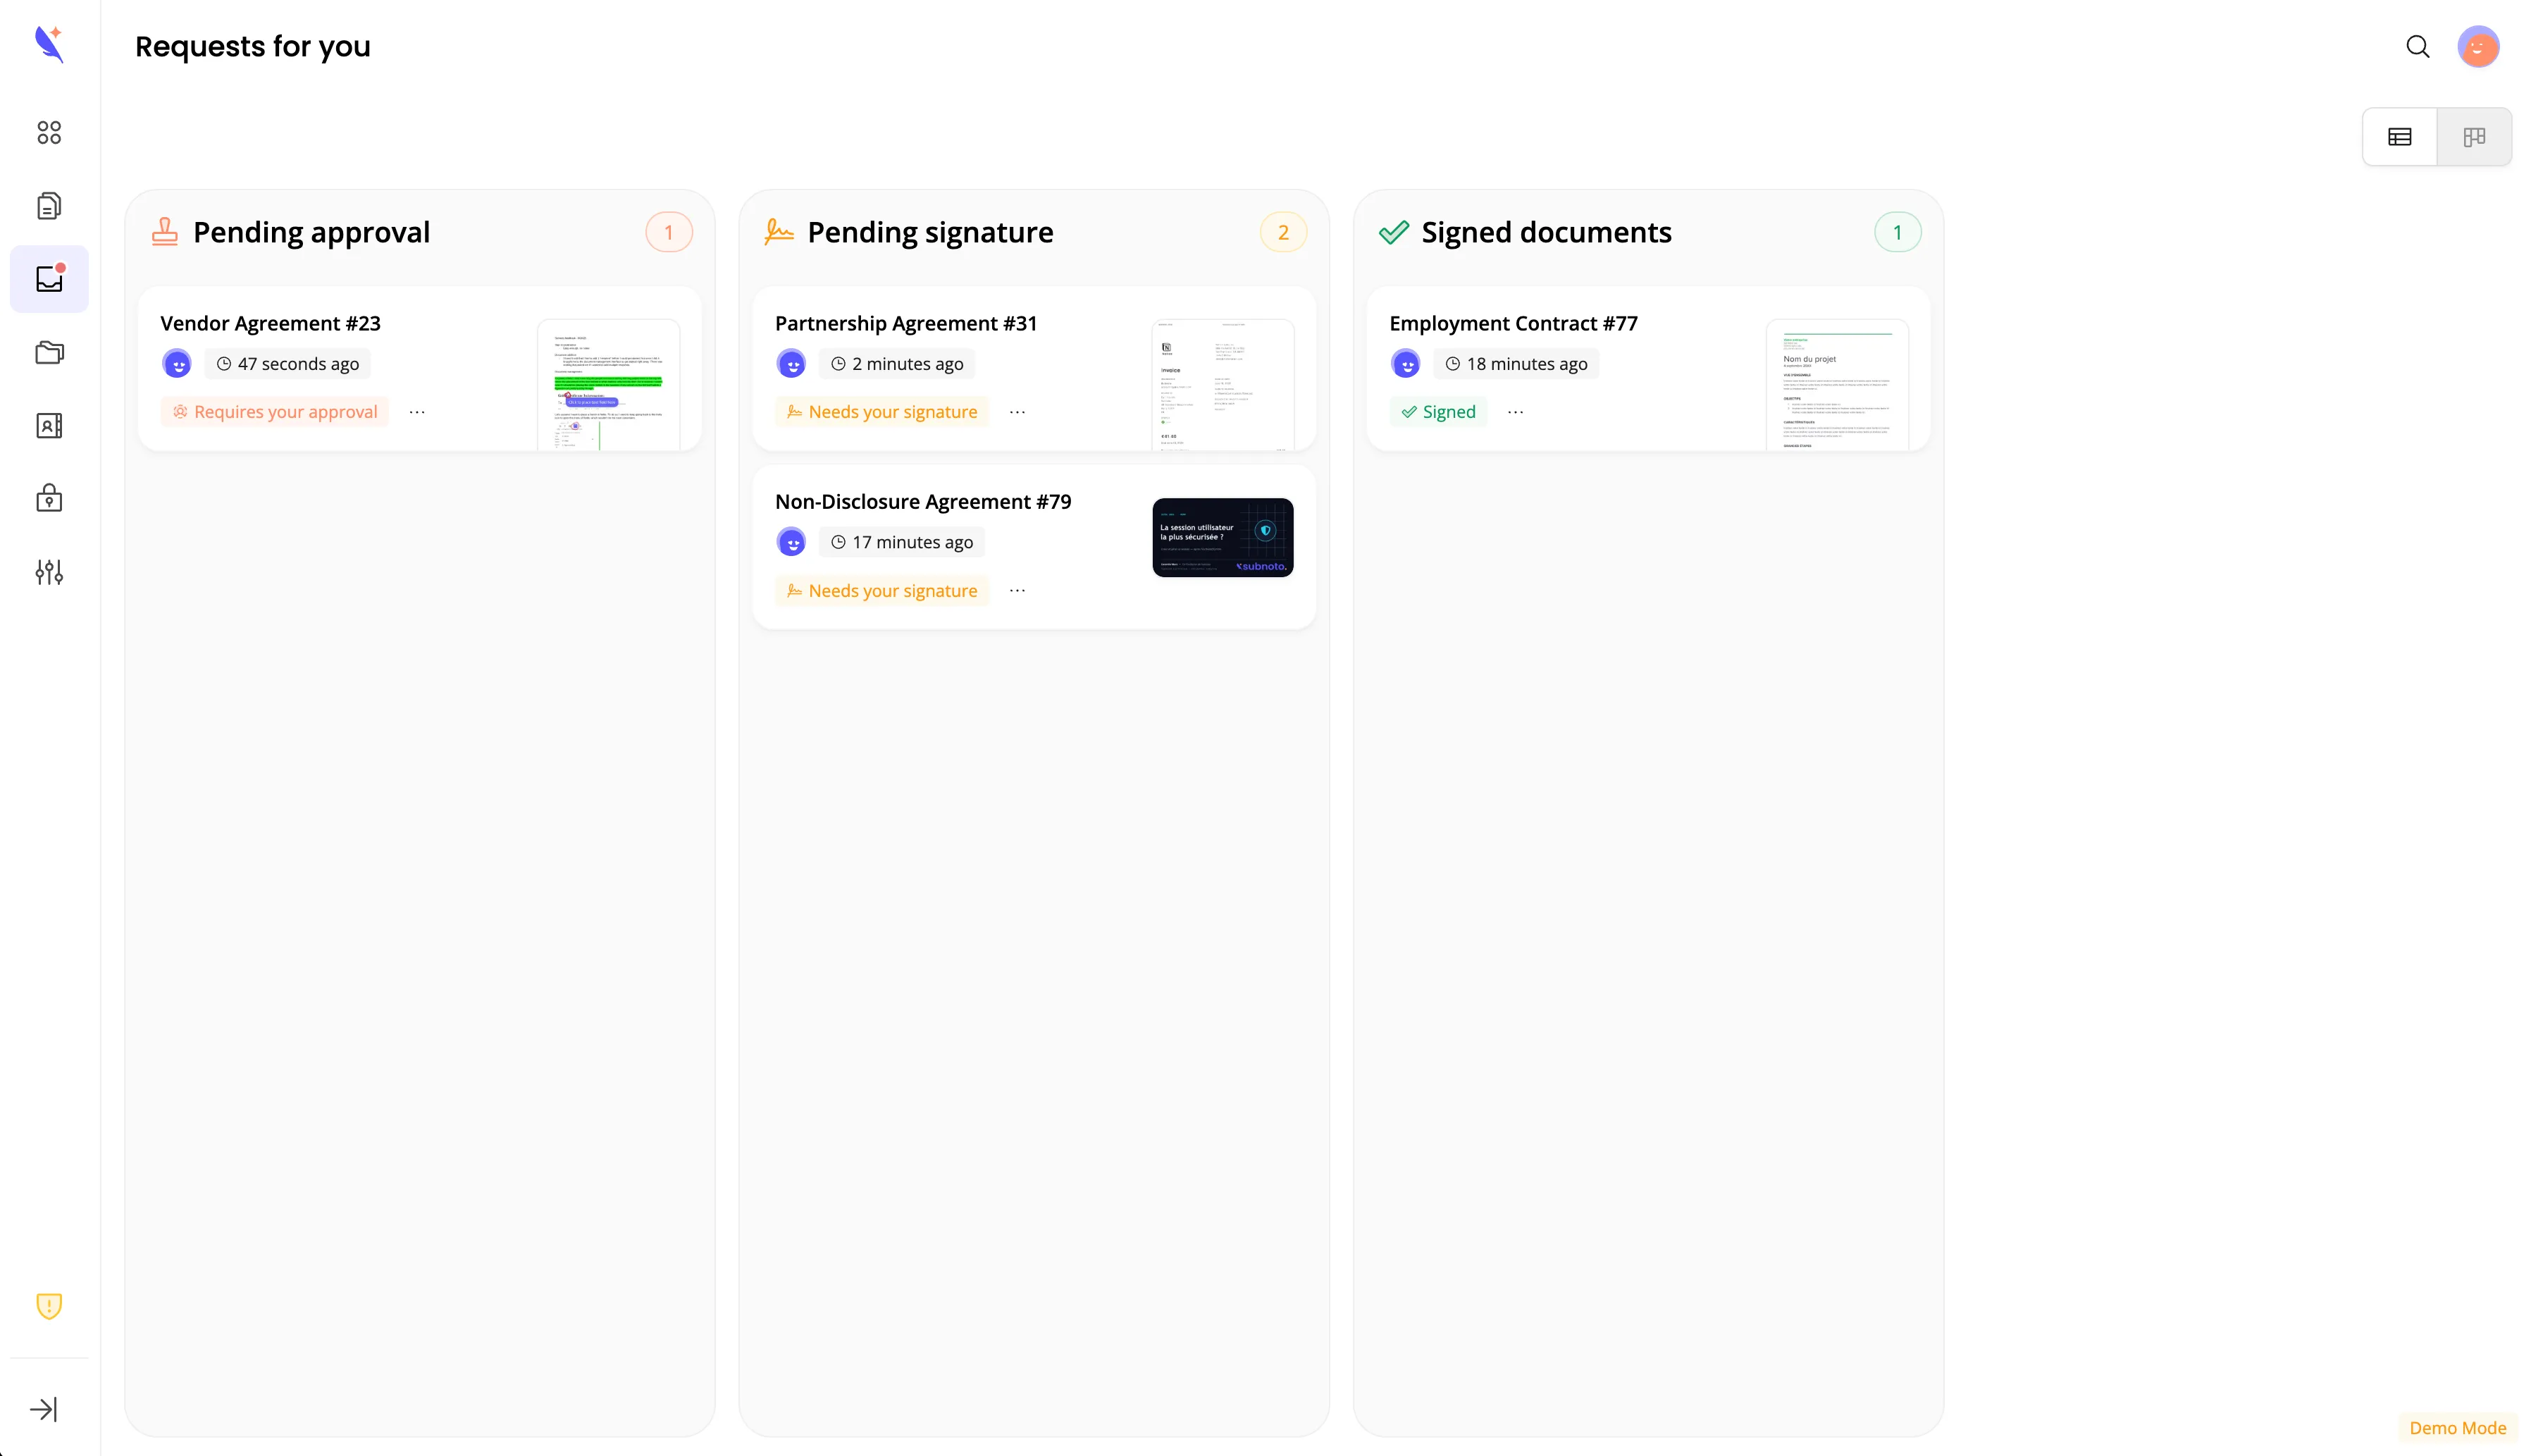This screenshot has width=2531, height=1456.
Task: Click the Signed documents count badge
Action: tap(1898, 232)
